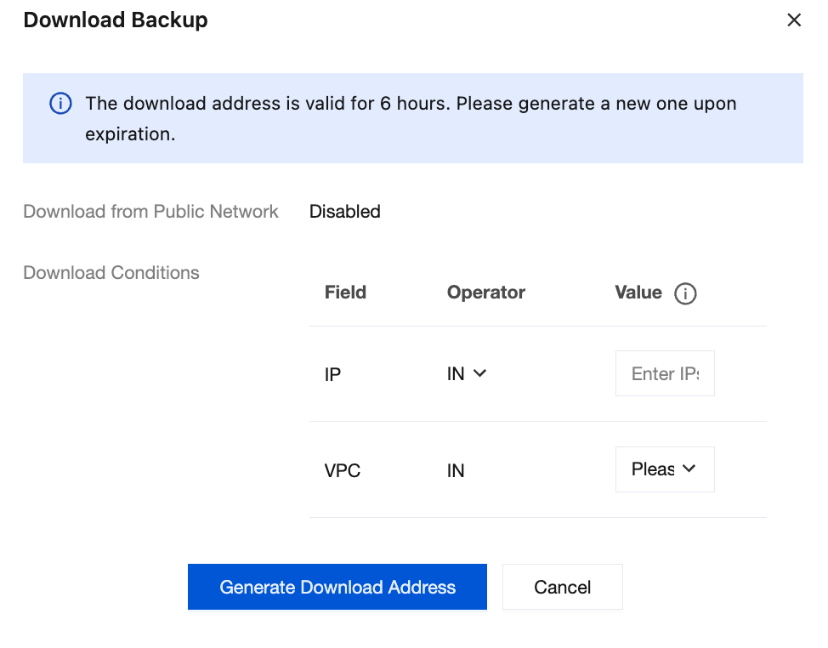This screenshot has height=648, width=828.
Task: Click the Enter IPs input field
Action: (665, 373)
